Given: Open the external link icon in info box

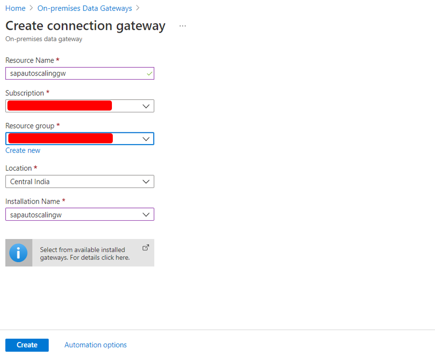Looking at the screenshot, I should click(146, 247).
